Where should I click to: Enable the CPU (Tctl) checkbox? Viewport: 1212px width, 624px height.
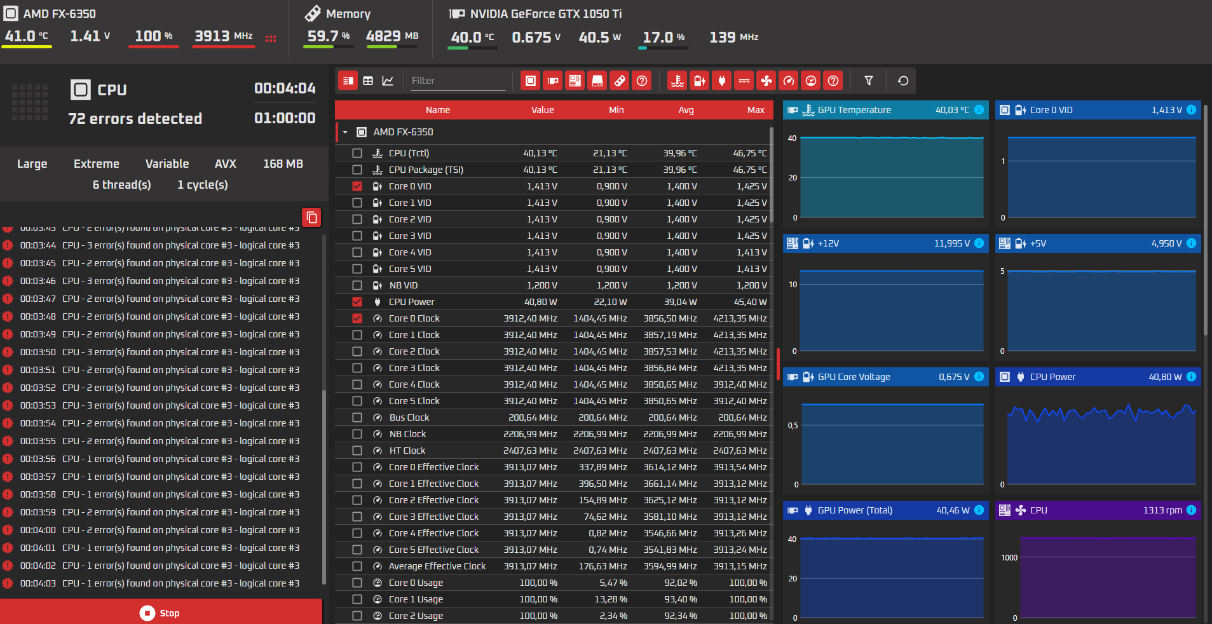click(357, 153)
